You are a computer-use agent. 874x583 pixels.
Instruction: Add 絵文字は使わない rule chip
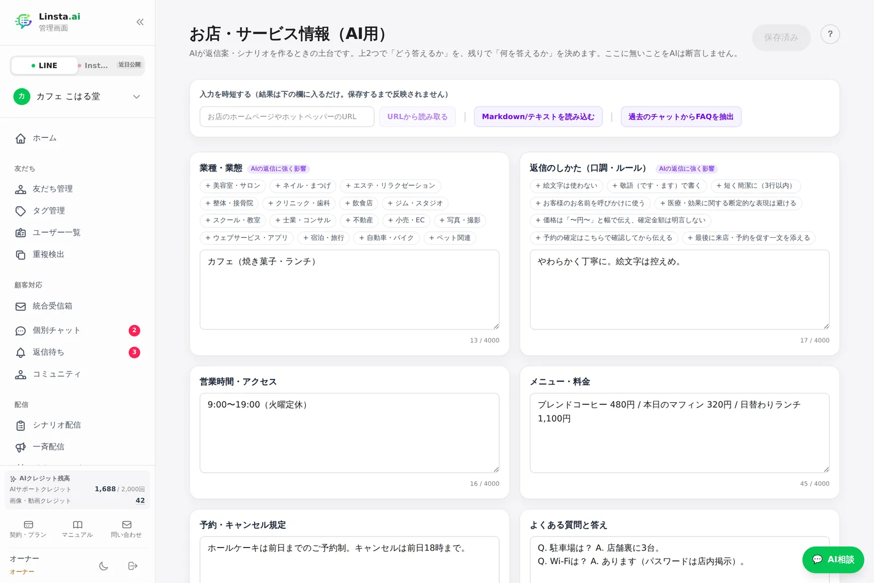[566, 186]
